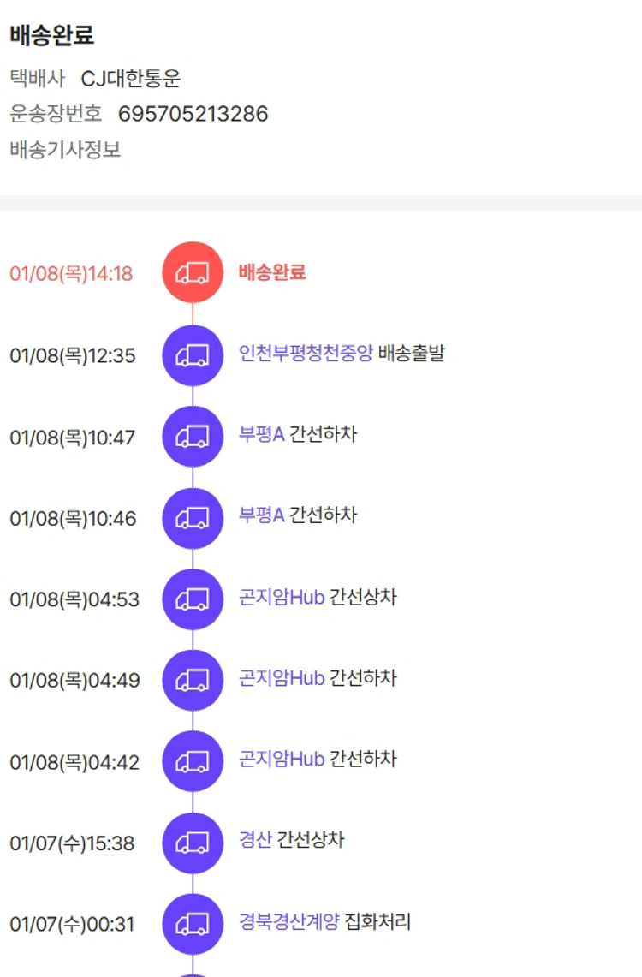Click the 01/07(수)00:31 timestamp
642x977 pixels.
(x=72, y=925)
